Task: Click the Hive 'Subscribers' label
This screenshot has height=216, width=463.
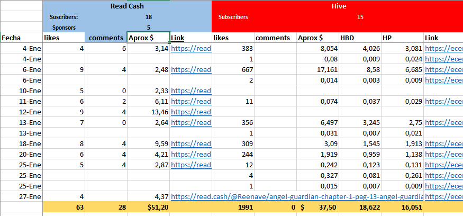Action: click(x=233, y=17)
